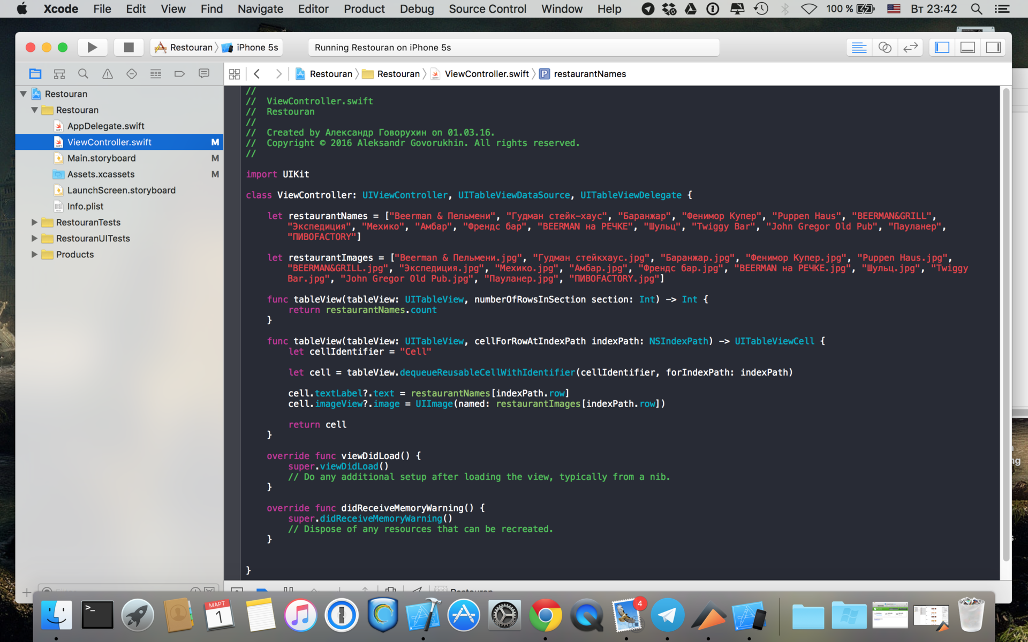Open the Issue navigator warning icon
This screenshot has height=642, width=1028.
coord(108,74)
